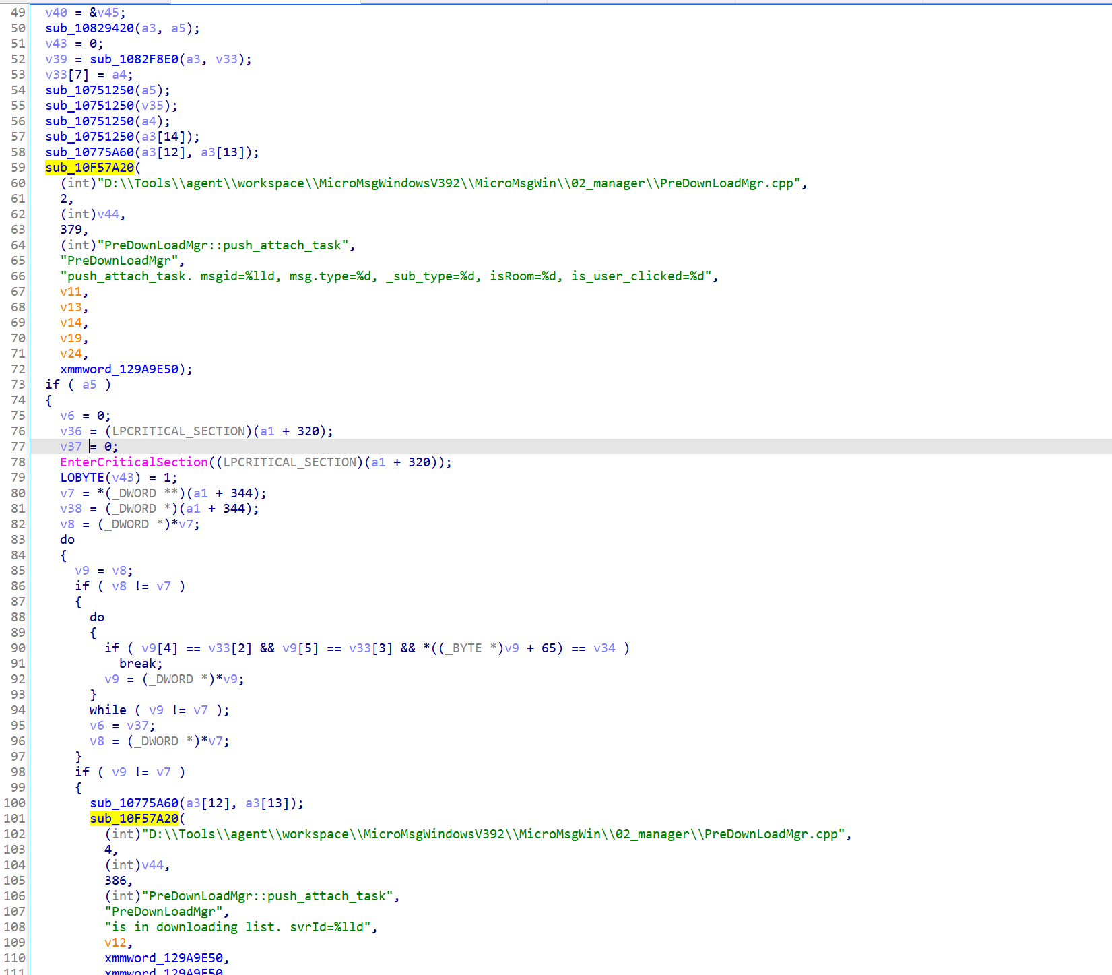Click the break statement on line 91
The width and height of the screenshot is (1112, 975).
pyautogui.click(x=139, y=664)
